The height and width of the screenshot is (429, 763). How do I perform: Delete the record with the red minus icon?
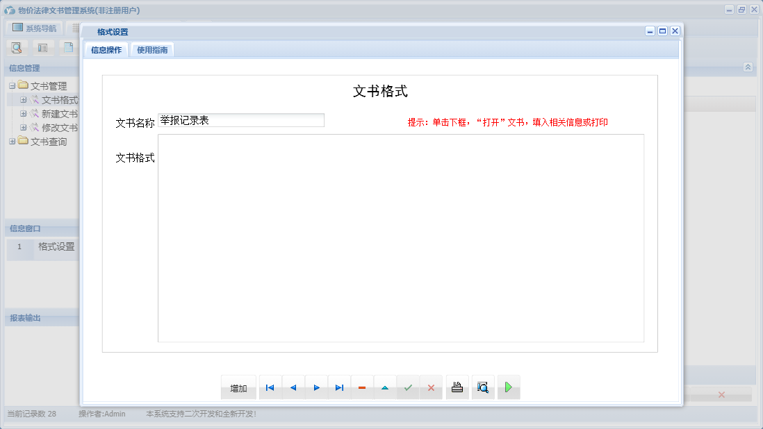click(361, 387)
